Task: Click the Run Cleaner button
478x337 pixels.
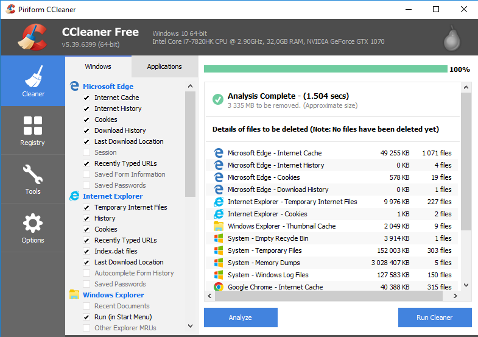Action: pos(435,317)
